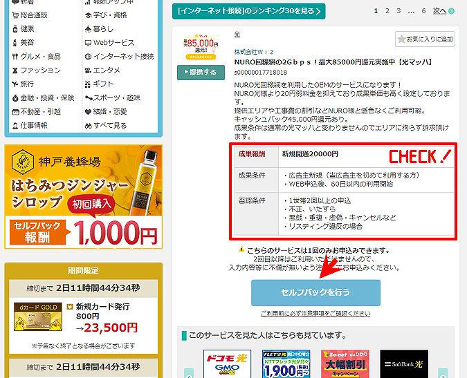Go to results page 3

click(x=399, y=11)
